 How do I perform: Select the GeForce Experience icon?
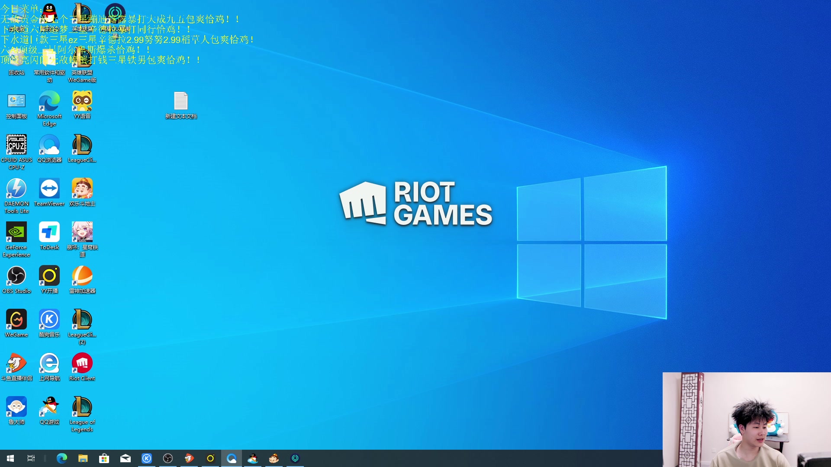pos(16,232)
